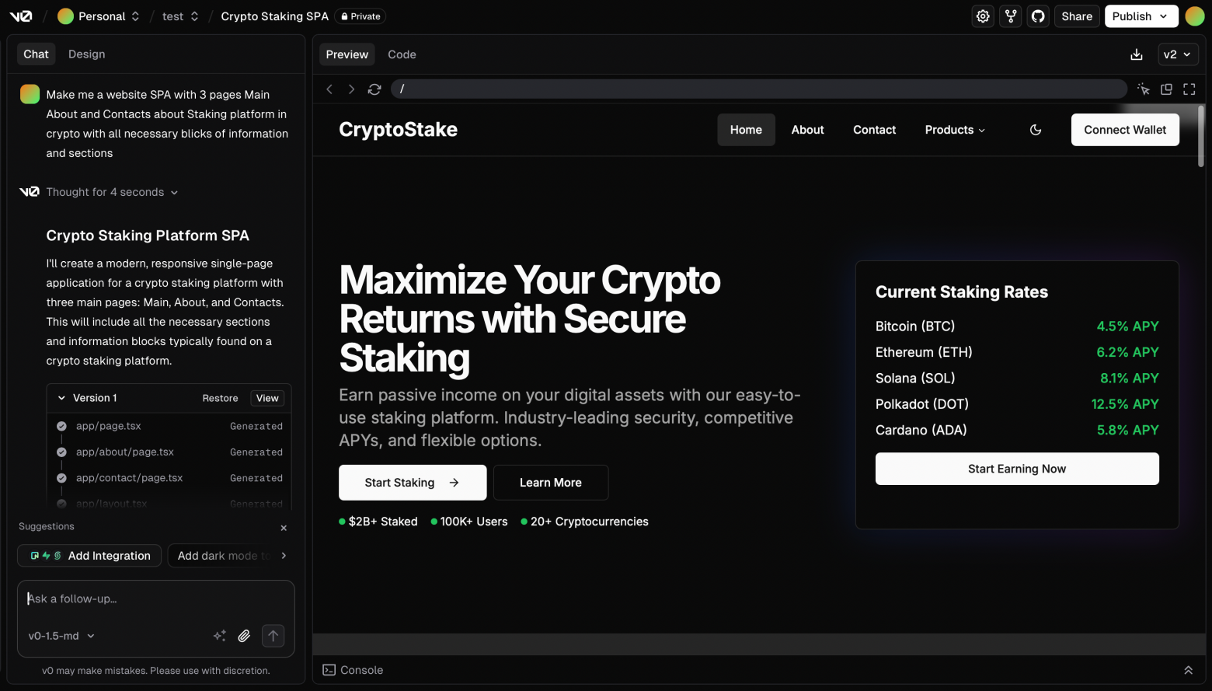Click the sparkles prompt-enhance icon

[x=220, y=636]
